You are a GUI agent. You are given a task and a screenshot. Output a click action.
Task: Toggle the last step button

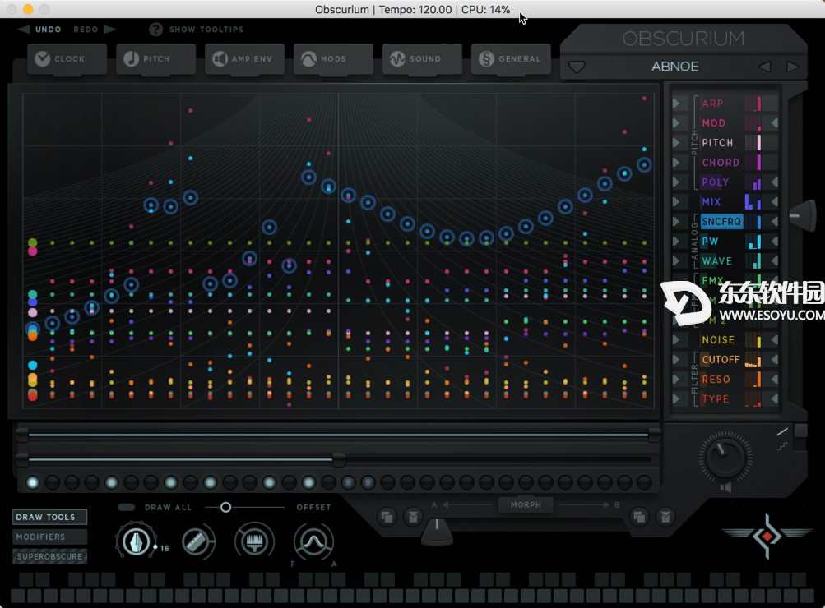coord(644,482)
